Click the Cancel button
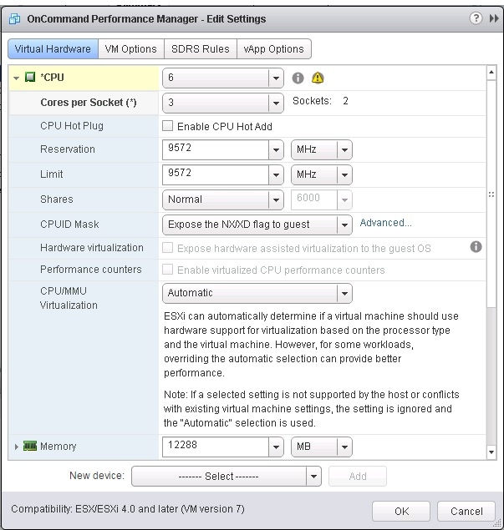 [x=466, y=511]
